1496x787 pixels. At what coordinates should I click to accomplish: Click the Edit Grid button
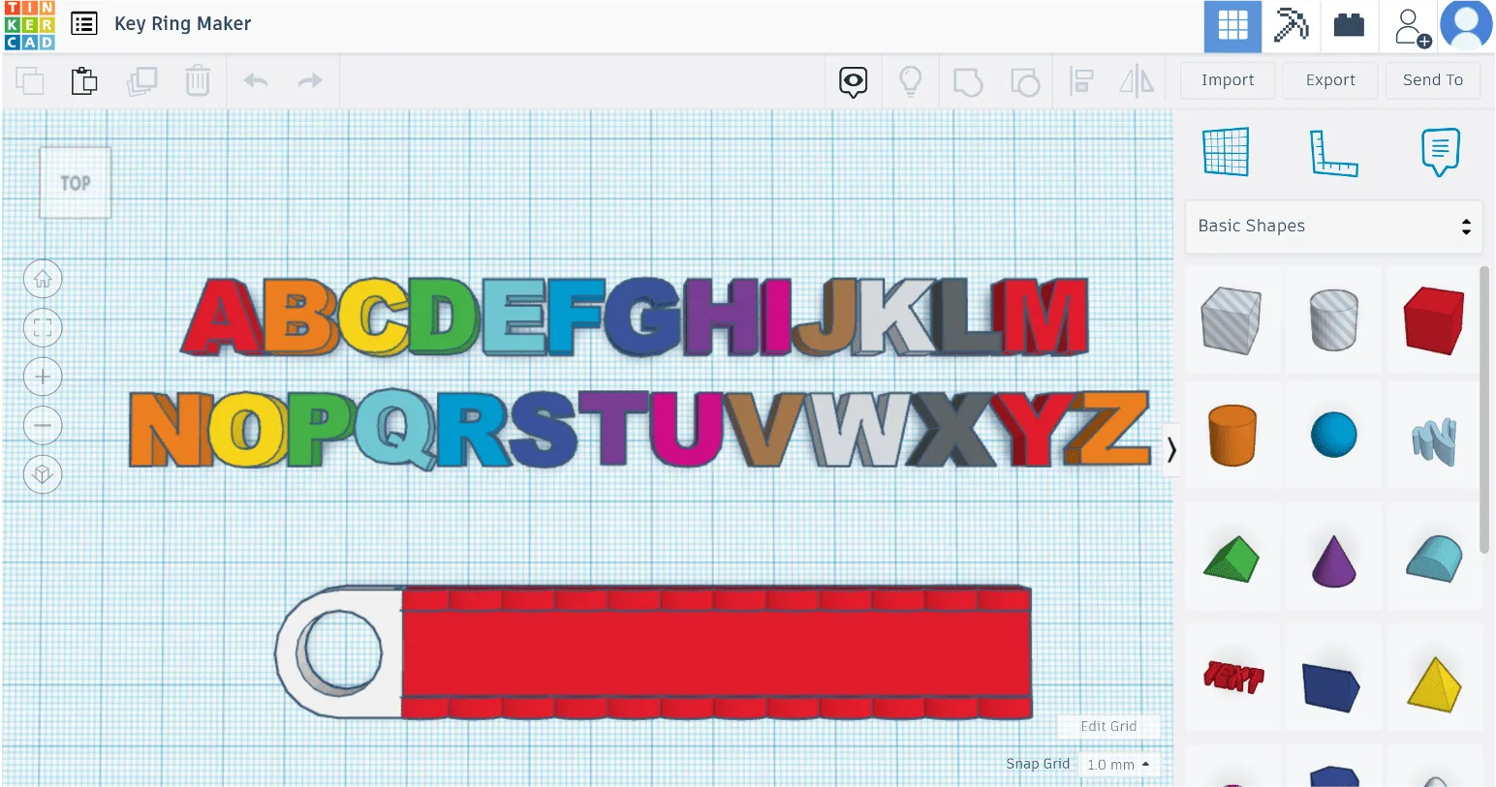1108,726
